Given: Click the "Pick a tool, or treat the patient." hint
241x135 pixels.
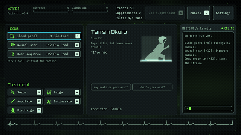Looking at the screenshot, I should pyautogui.click(x=32, y=61).
